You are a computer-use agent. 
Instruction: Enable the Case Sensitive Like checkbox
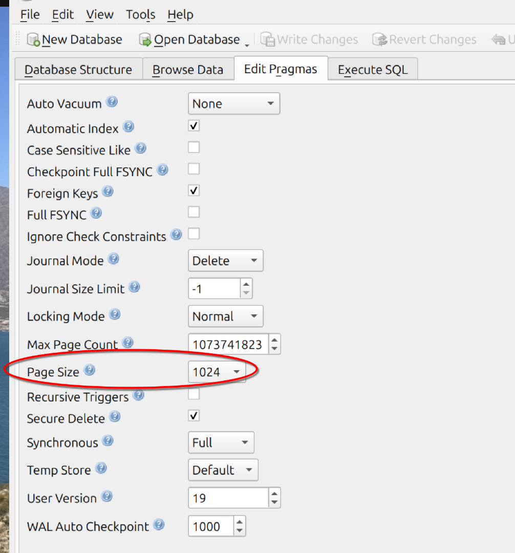pos(194,147)
